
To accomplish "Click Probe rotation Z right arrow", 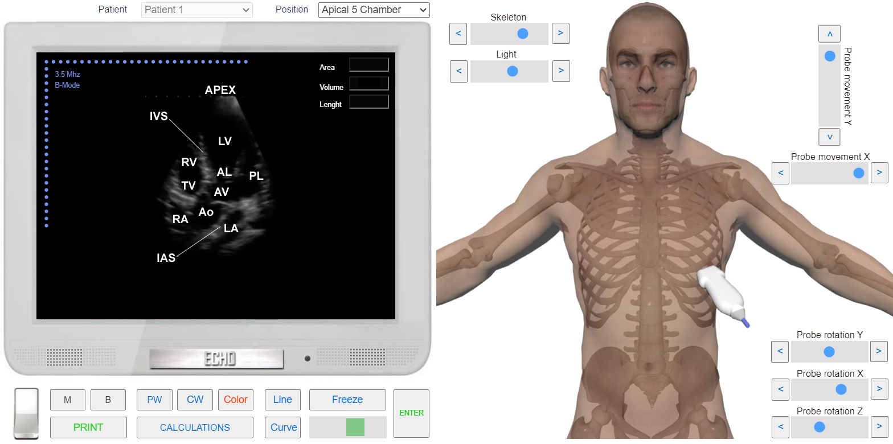I will coord(879,427).
